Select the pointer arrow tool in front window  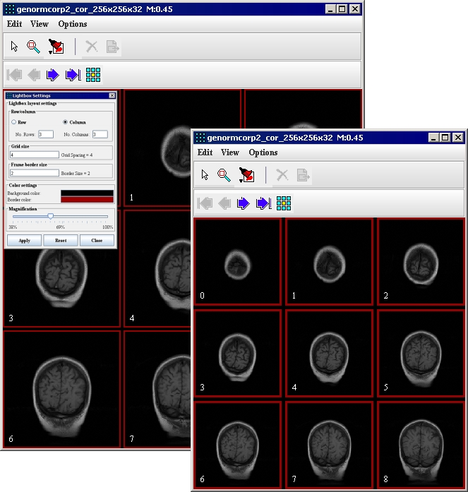click(x=205, y=175)
